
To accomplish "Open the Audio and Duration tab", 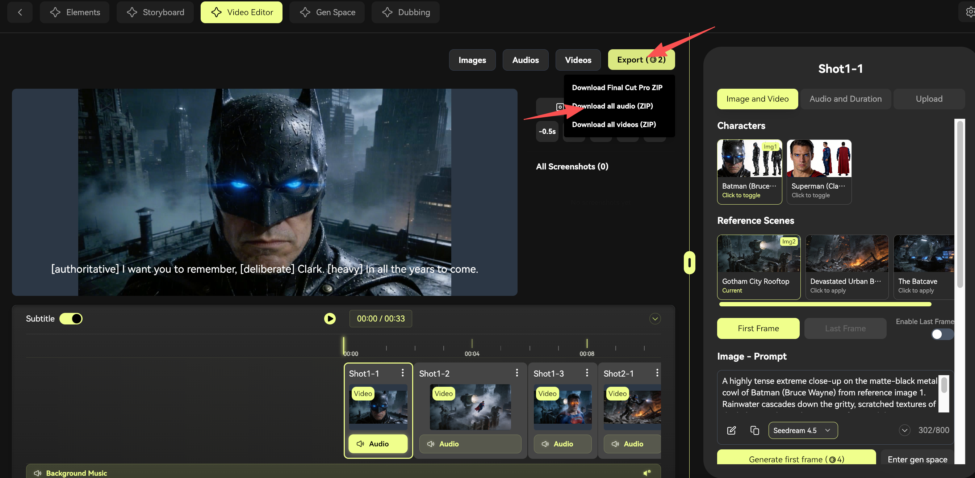I will tap(846, 99).
